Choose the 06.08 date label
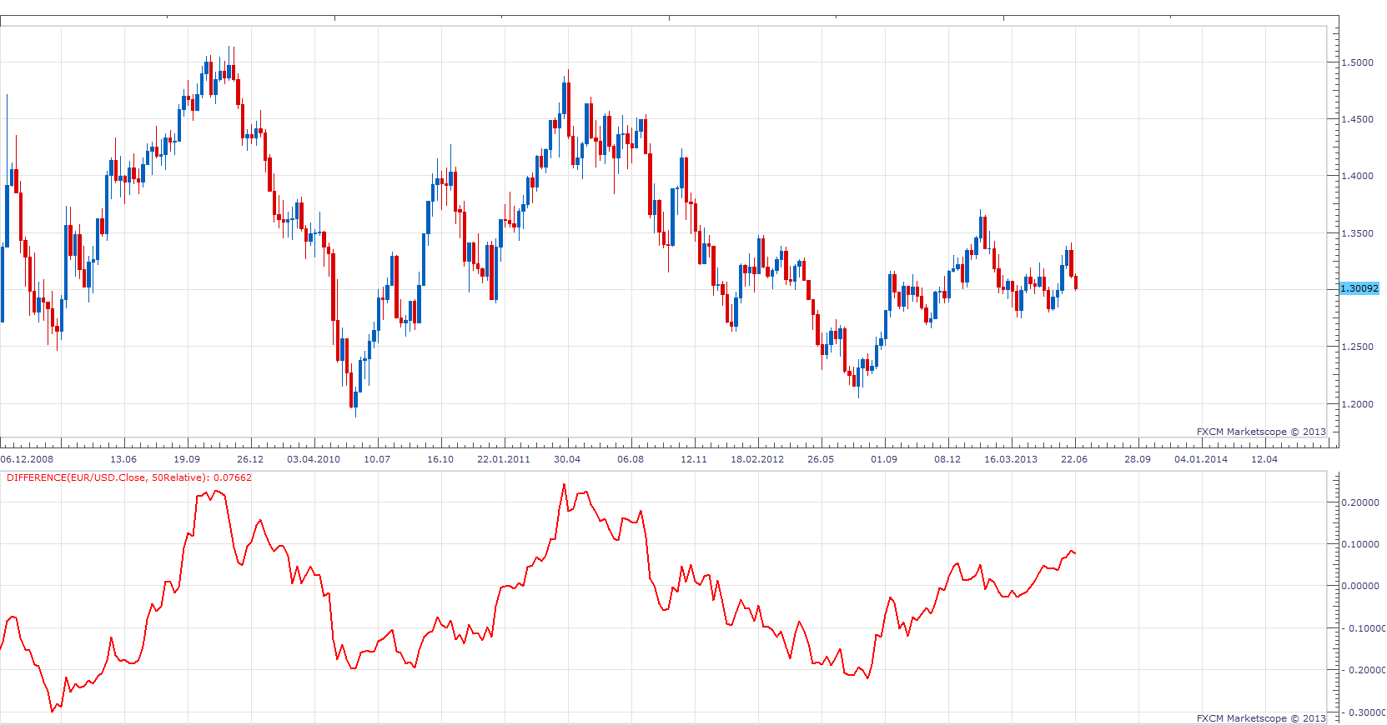This screenshot has width=1387, height=725. click(631, 459)
